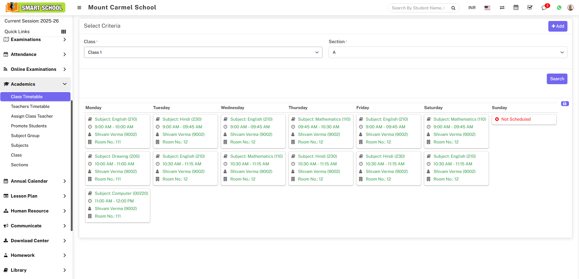Open the Class dropdown showing Class 1
Viewport: 579px width, 279px height.
point(203,52)
